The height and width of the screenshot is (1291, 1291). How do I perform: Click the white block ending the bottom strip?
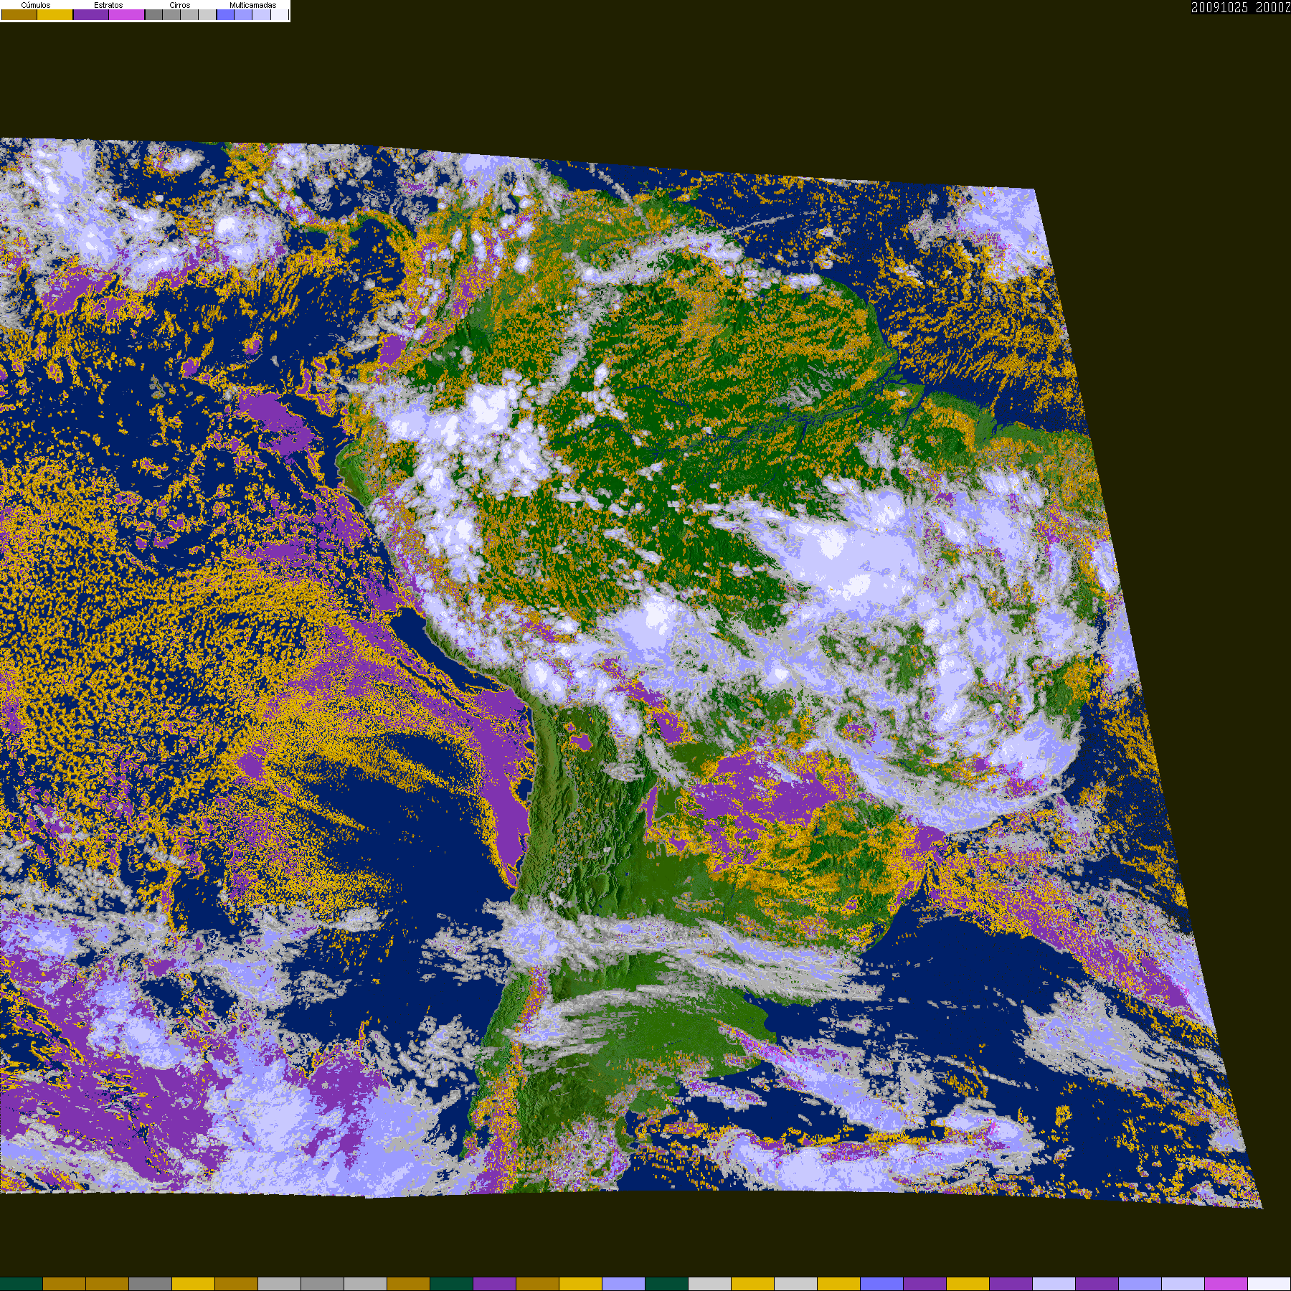pyautogui.click(x=1269, y=1284)
